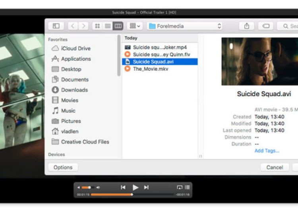The width and height of the screenshot is (298, 213).
Task: Click the Cancel button
Action: [x=275, y=167]
